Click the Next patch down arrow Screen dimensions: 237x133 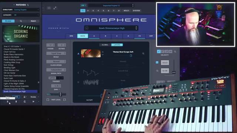point(7,102)
